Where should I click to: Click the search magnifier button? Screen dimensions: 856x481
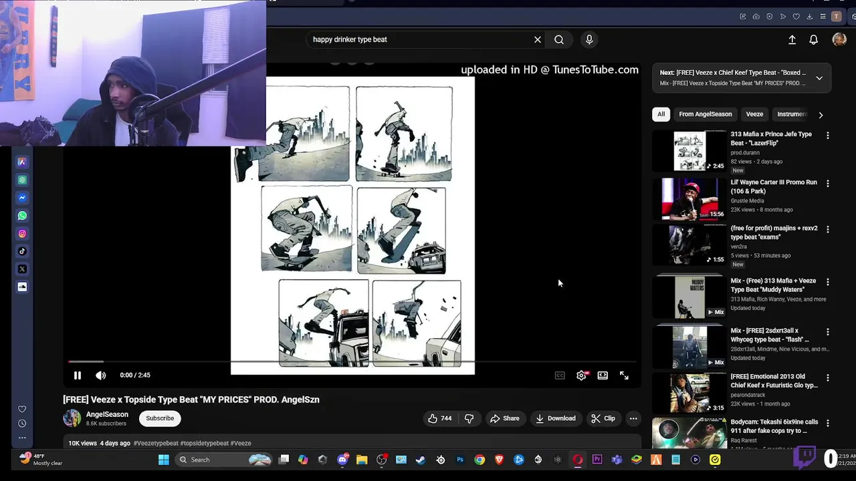559,39
